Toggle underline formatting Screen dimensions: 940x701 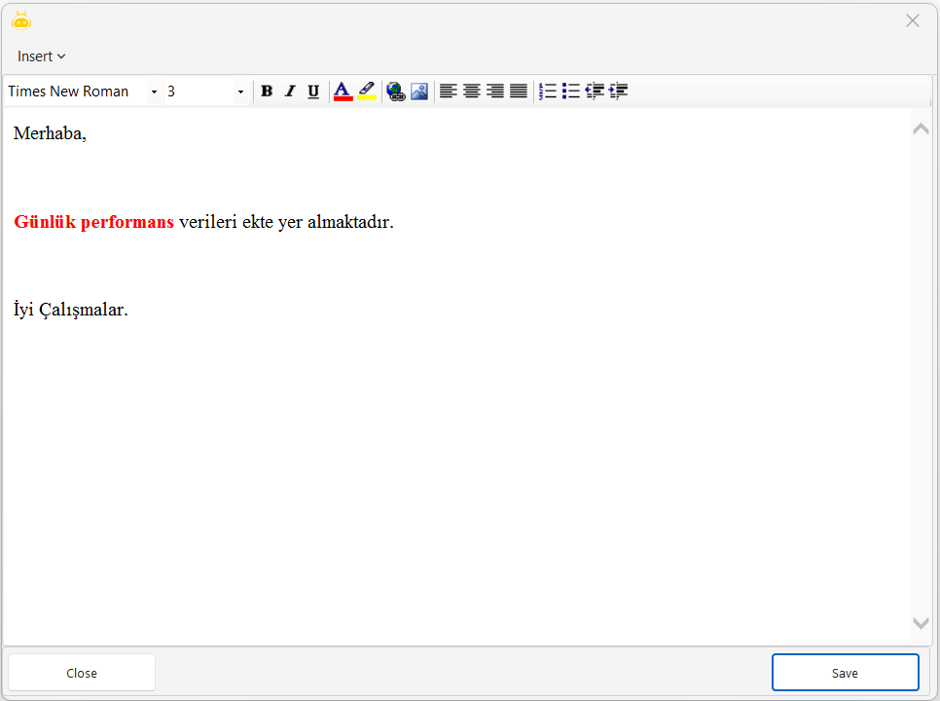[313, 92]
